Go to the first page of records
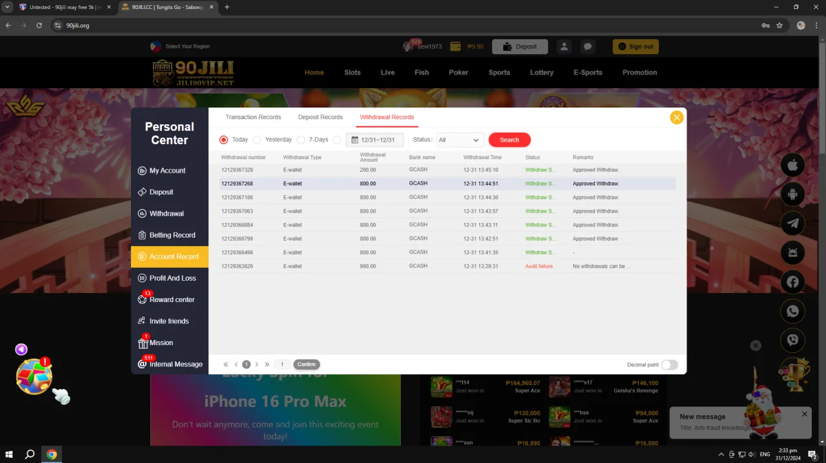The width and height of the screenshot is (826, 463). [226, 364]
